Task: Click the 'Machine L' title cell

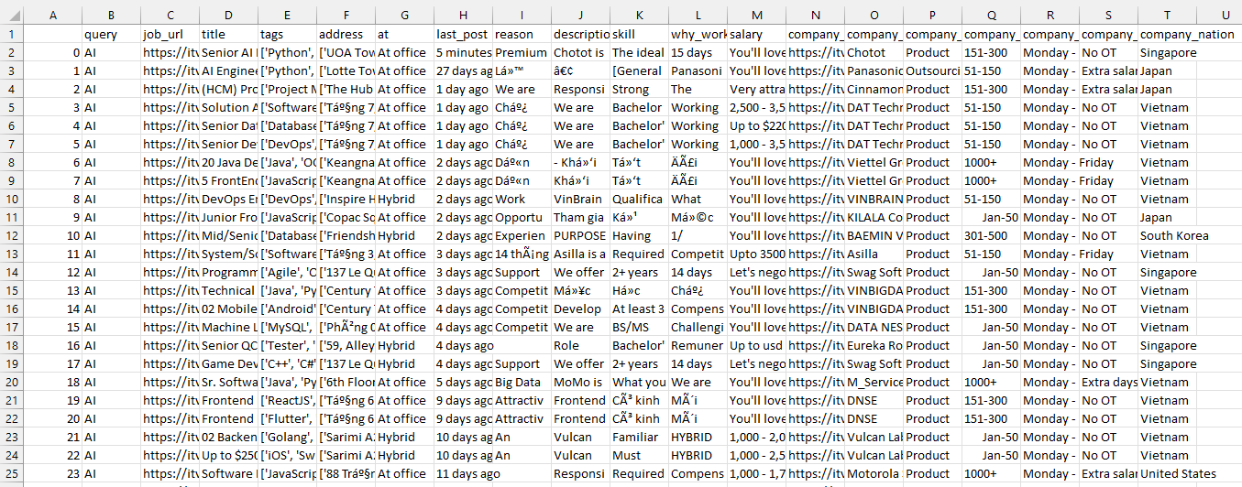Action: point(228,327)
